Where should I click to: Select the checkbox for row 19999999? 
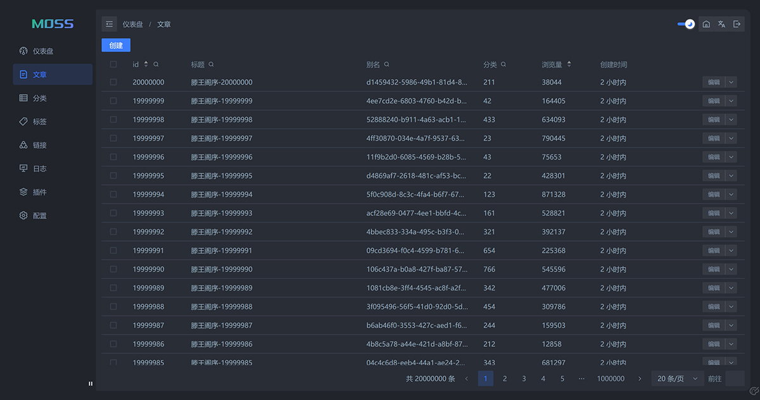(x=113, y=101)
